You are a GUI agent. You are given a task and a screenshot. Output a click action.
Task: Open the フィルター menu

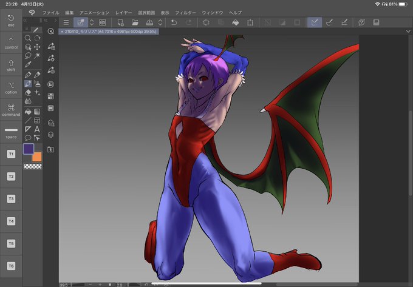click(185, 13)
